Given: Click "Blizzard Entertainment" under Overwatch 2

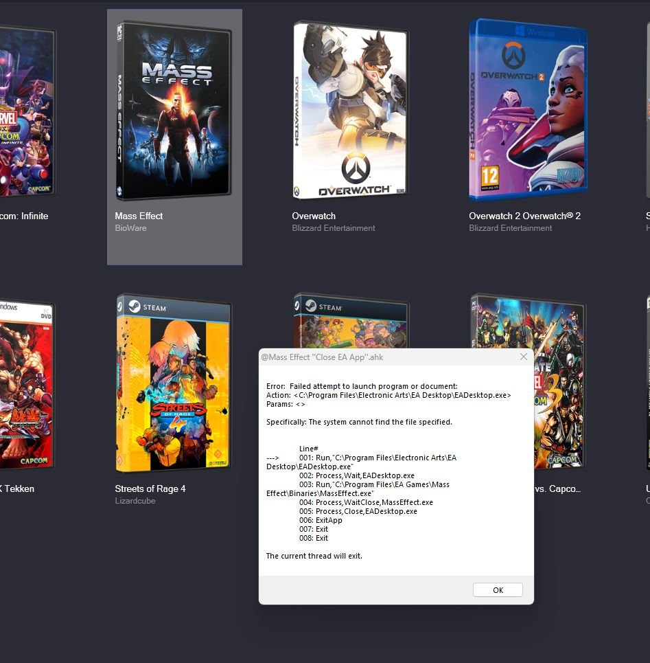Looking at the screenshot, I should click(510, 228).
